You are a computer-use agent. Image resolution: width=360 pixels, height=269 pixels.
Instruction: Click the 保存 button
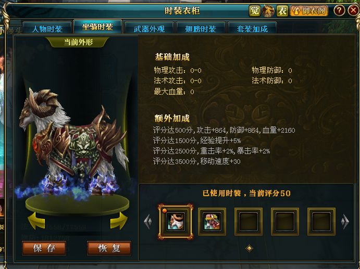click(x=44, y=248)
